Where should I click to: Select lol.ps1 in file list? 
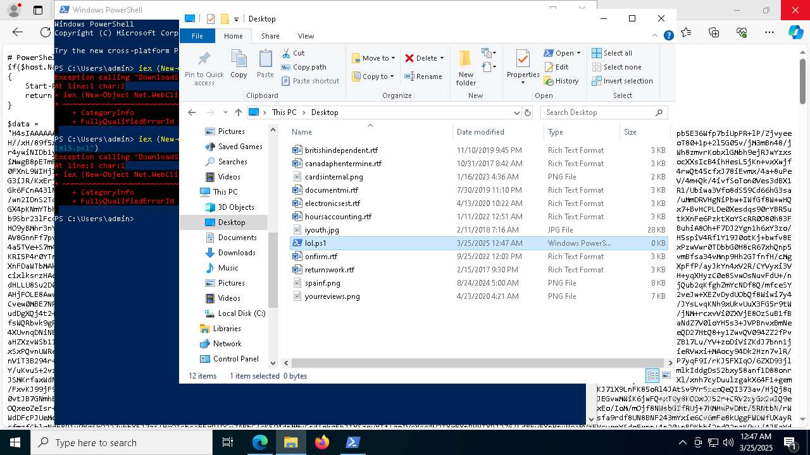coord(479,243)
